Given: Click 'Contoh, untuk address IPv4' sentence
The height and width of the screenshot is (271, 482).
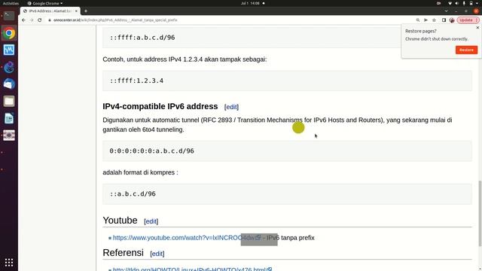Looking at the screenshot, I should pyautogui.click(x=185, y=59).
